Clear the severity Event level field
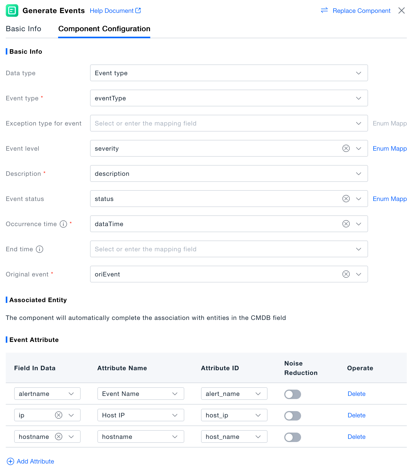This screenshot has height=469, width=411. 346,149
